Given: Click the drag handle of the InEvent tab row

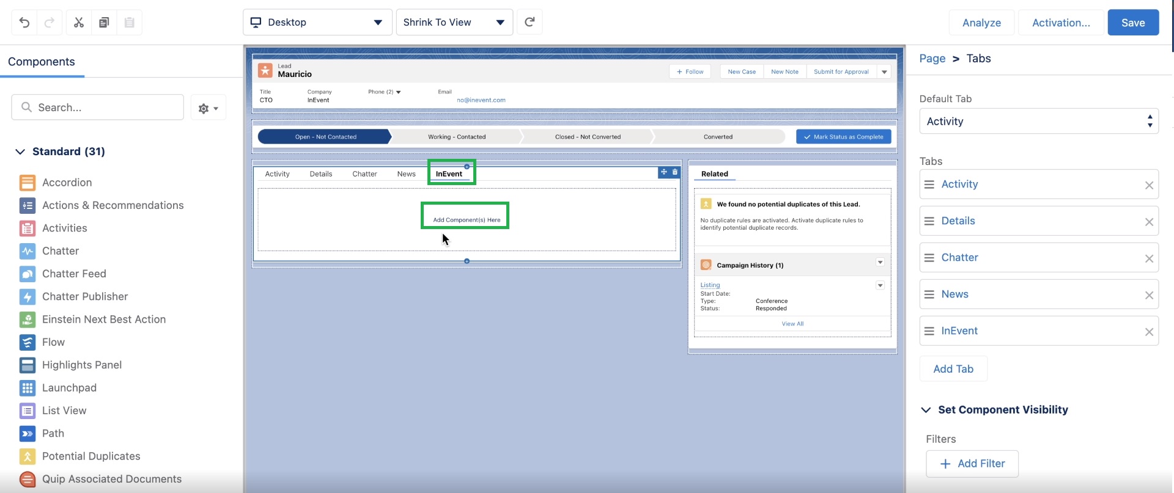Looking at the screenshot, I should [x=929, y=331].
